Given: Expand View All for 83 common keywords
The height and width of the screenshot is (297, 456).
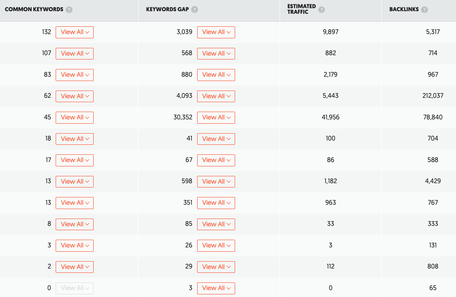Looking at the screenshot, I should coord(75,75).
